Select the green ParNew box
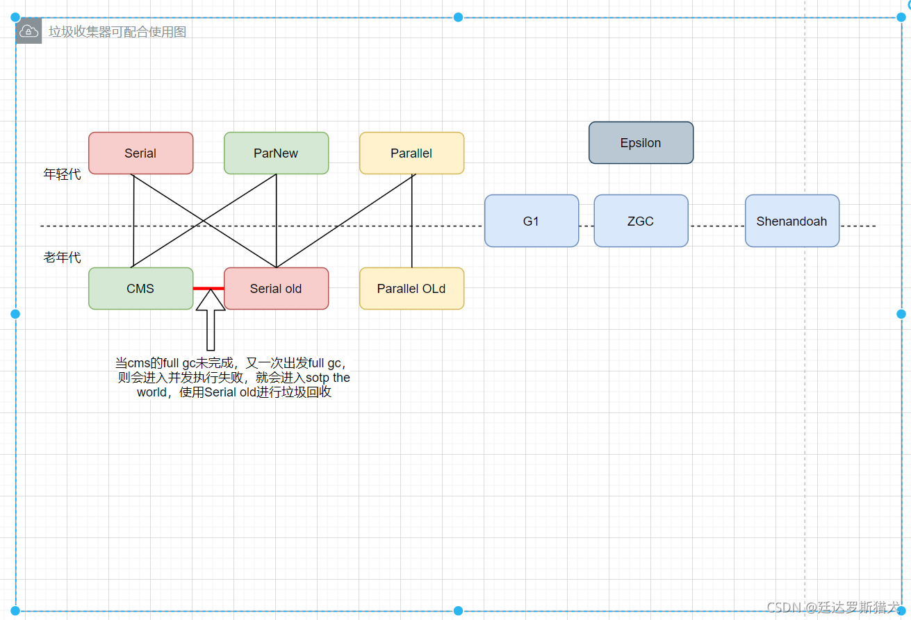The width and height of the screenshot is (911, 620). click(x=276, y=153)
